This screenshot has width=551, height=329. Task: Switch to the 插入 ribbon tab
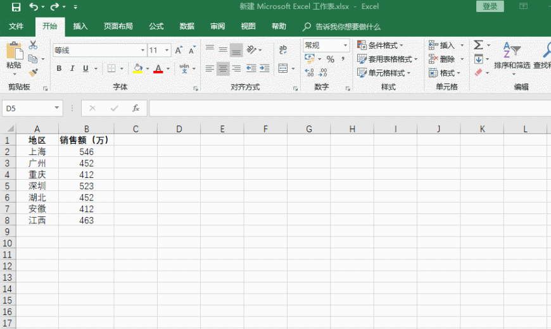click(80, 27)
